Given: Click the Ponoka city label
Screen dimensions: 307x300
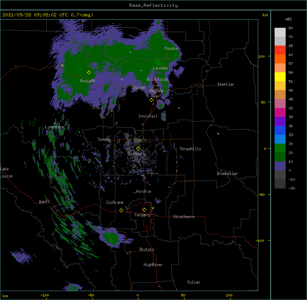Looking at the screenshot, I should [171, 48].
